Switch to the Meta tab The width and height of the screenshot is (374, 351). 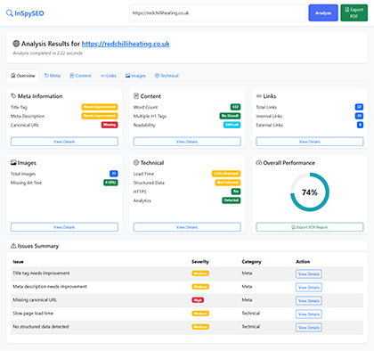53,76
